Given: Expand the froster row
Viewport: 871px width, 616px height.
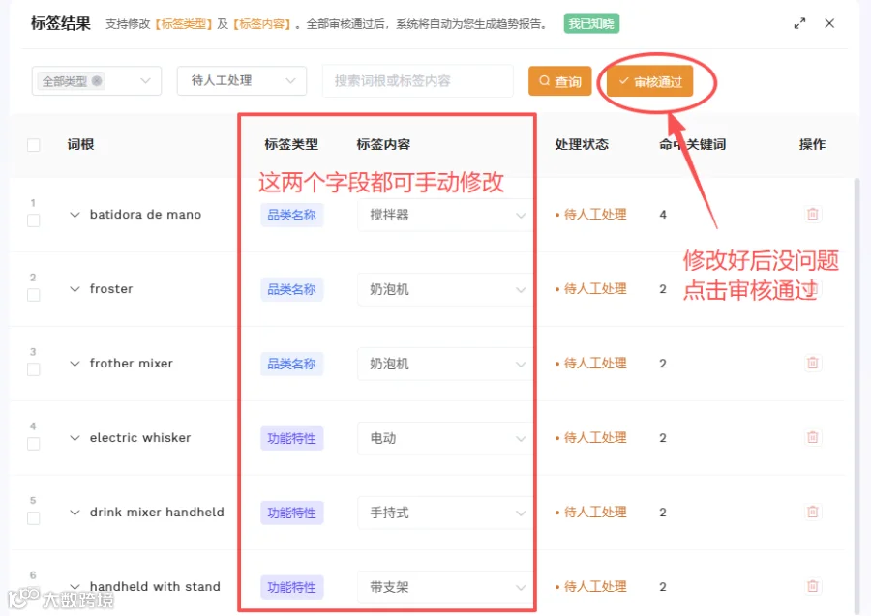Looking at the screenshot, I should [75, 288].
